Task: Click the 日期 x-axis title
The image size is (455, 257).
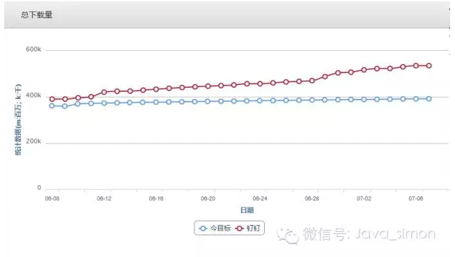Action: point(247,210)
